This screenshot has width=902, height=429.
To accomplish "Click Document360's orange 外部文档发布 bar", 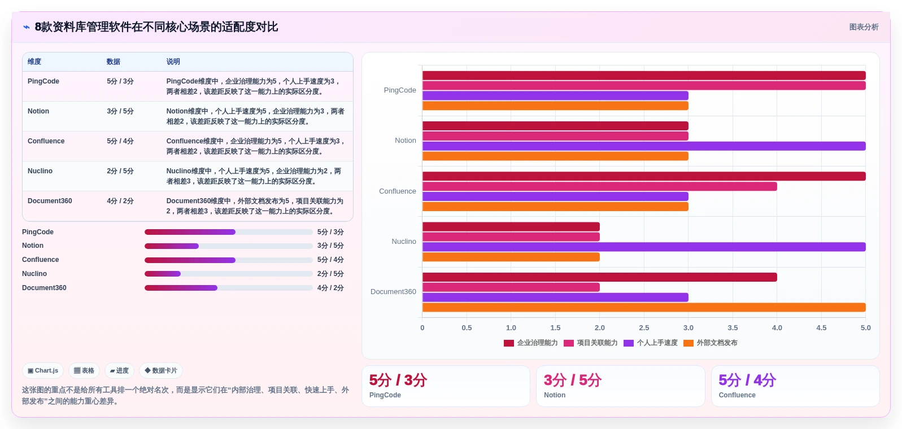I will 644,308.
